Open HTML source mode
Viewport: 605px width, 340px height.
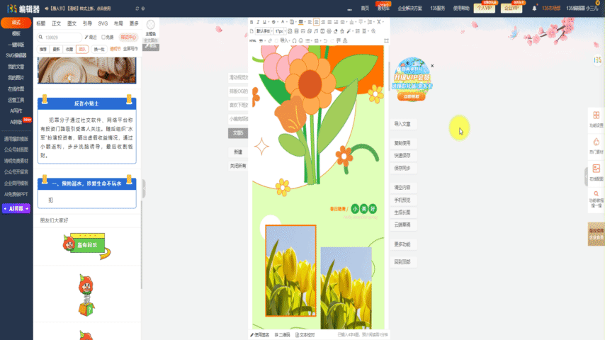(253, 40)
